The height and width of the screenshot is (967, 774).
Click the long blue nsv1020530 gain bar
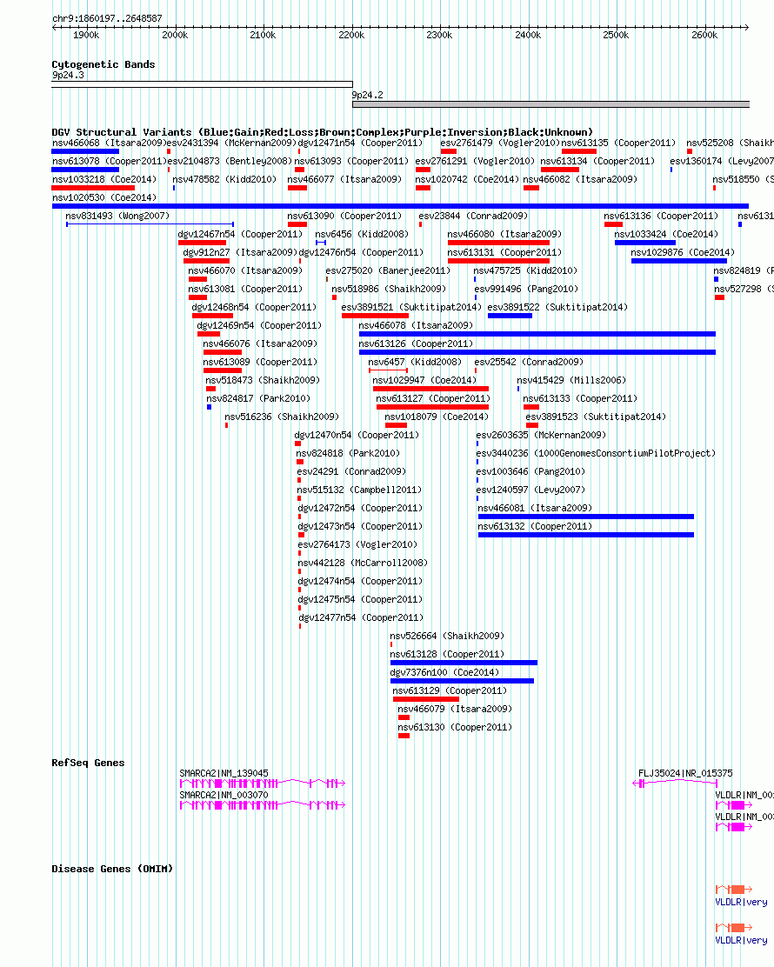point(400,206)
